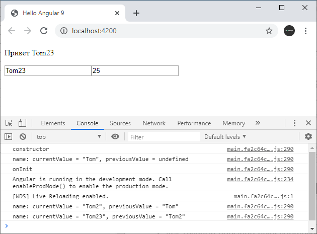Toggle the device toolbar icon
Viewport: 317px width, 234px height.
click(x=22, y=123)
